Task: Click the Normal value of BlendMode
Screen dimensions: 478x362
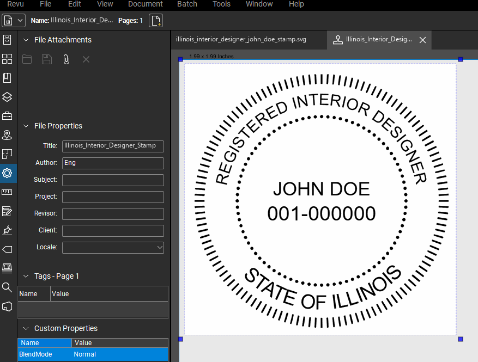Action: click(120, 354)
